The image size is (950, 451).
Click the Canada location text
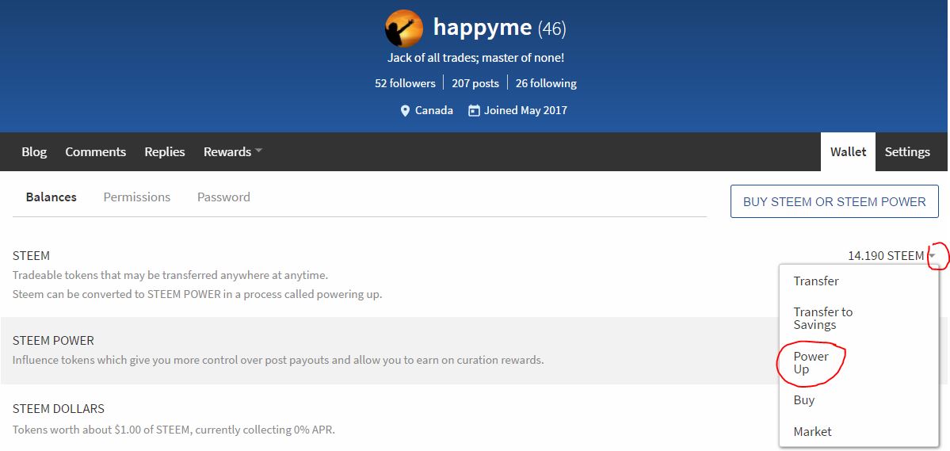coord(434,110)
